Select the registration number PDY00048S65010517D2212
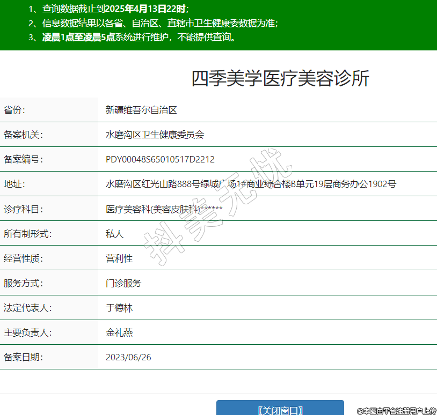This screenshot has width=437, height=415. (160, 160)
